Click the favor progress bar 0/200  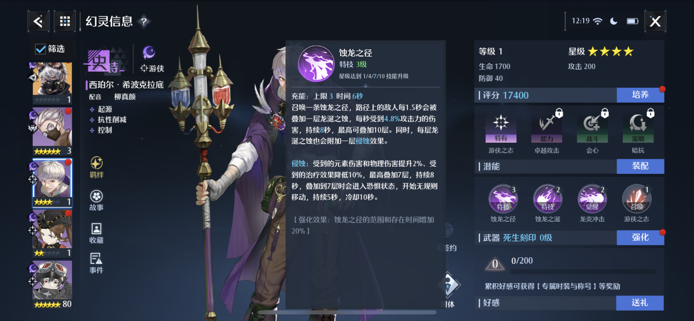pos(583,272)
